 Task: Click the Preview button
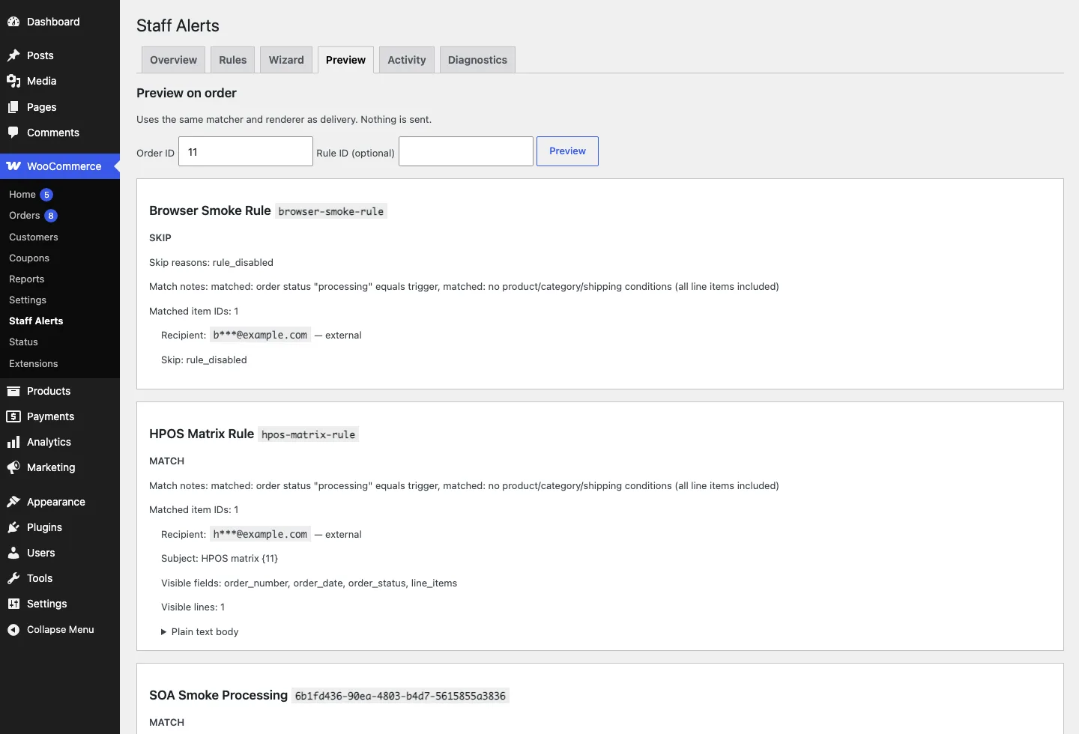point(567,151)
